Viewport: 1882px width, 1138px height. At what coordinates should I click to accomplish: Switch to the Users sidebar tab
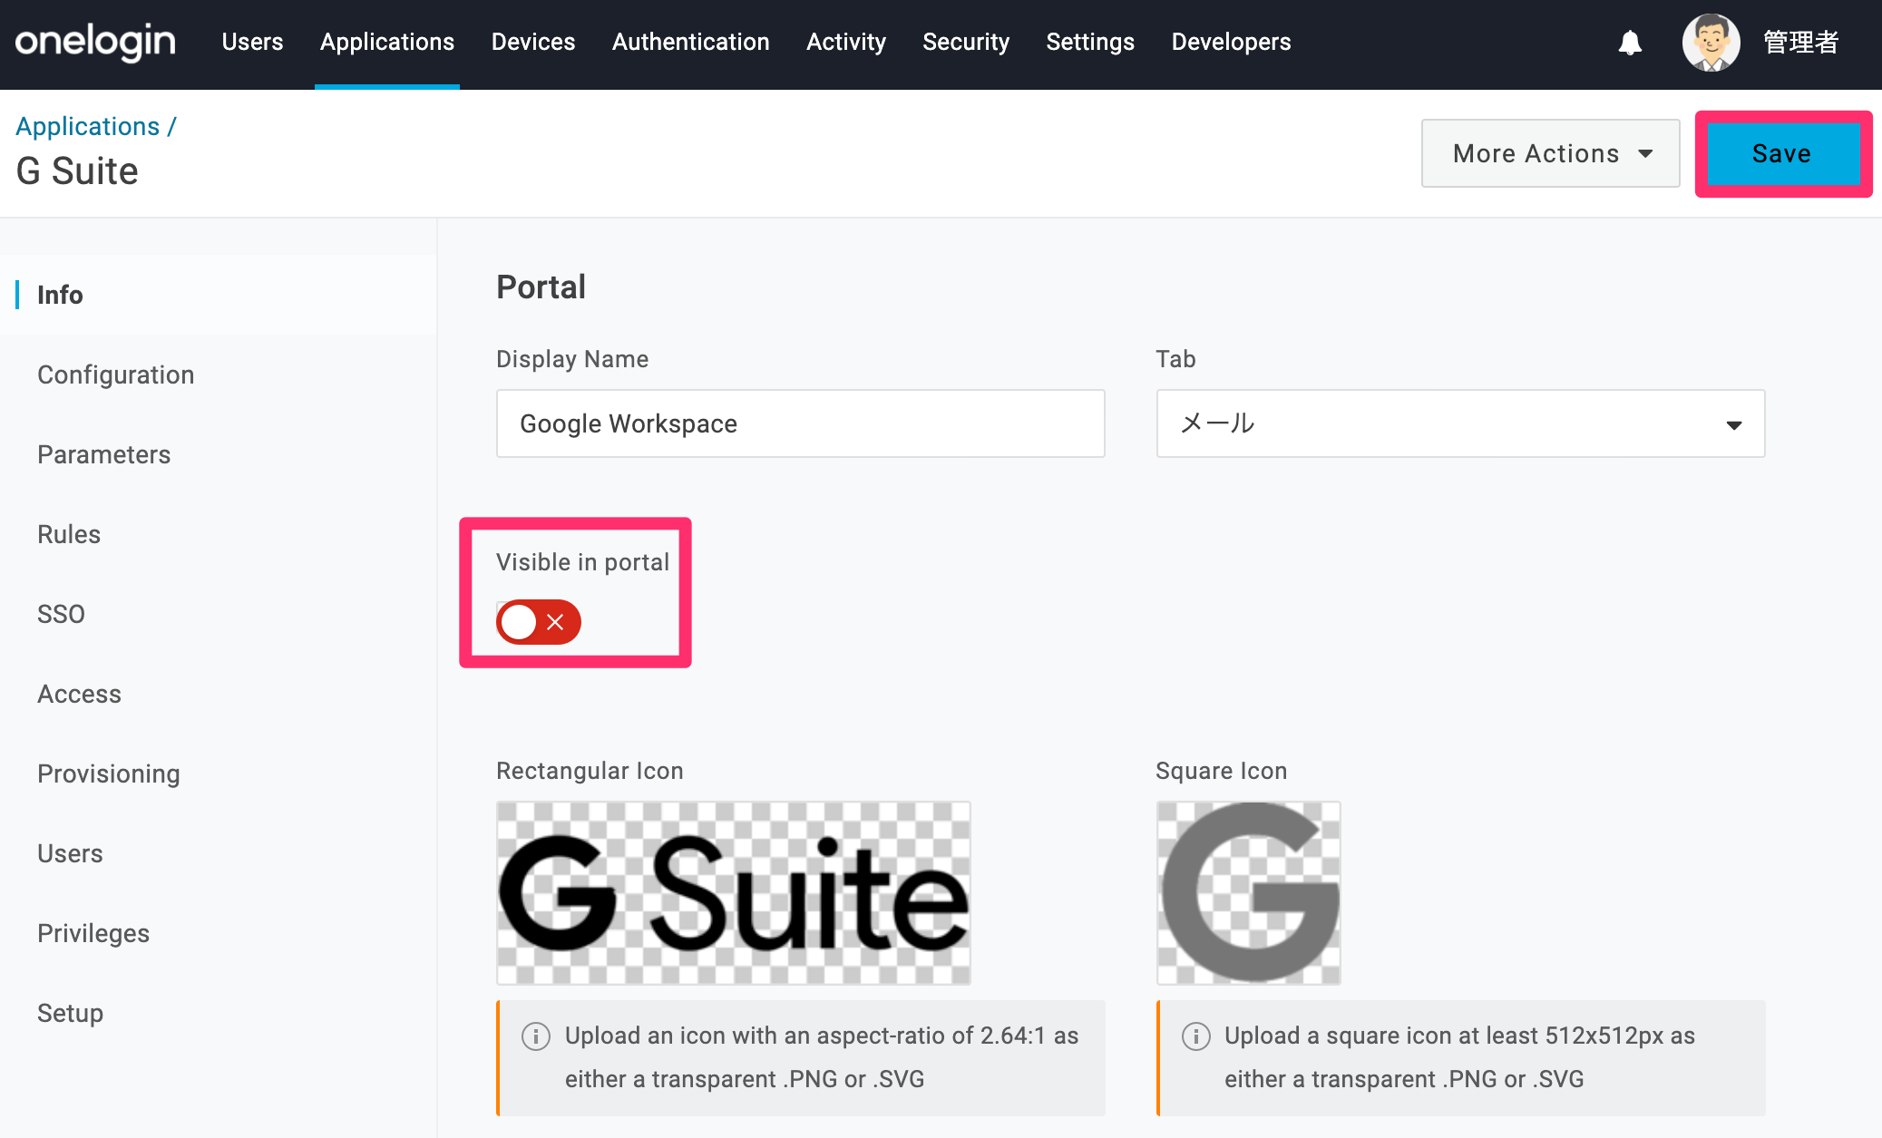tap(218, 853)
